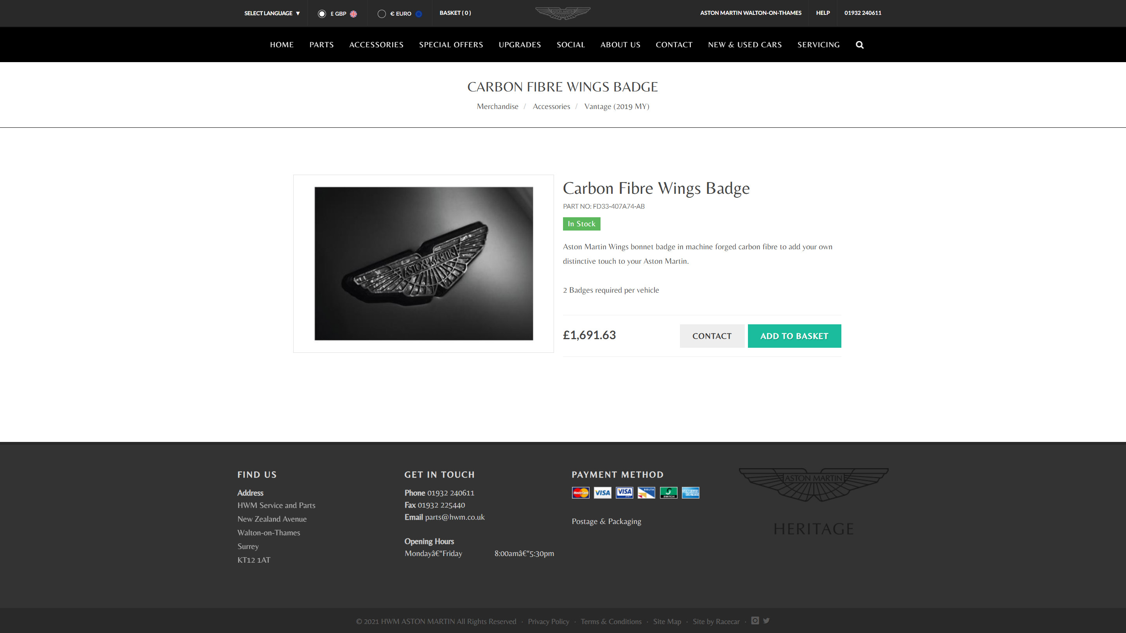This screenshot has height=633, width=1126.
Task: Select the € EURO currency radio
Action: [382, 14]
